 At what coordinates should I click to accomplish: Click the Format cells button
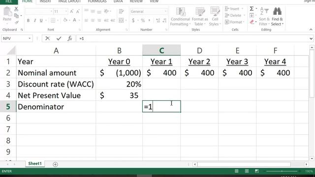coord(234,22)
